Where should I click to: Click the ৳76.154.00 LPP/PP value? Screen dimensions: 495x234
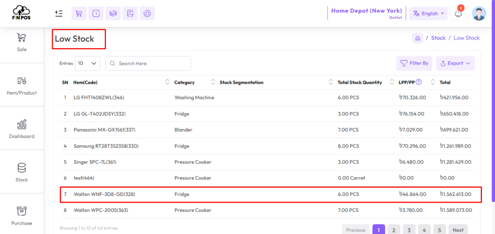(412, 114)
